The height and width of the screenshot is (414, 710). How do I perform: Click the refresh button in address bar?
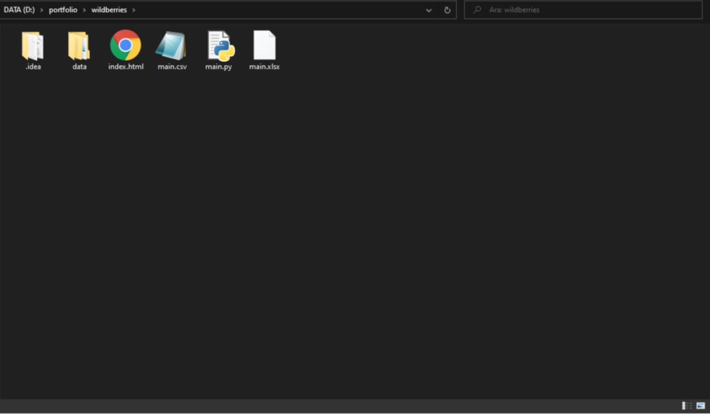pyautogui.click(x=447, y=10)
